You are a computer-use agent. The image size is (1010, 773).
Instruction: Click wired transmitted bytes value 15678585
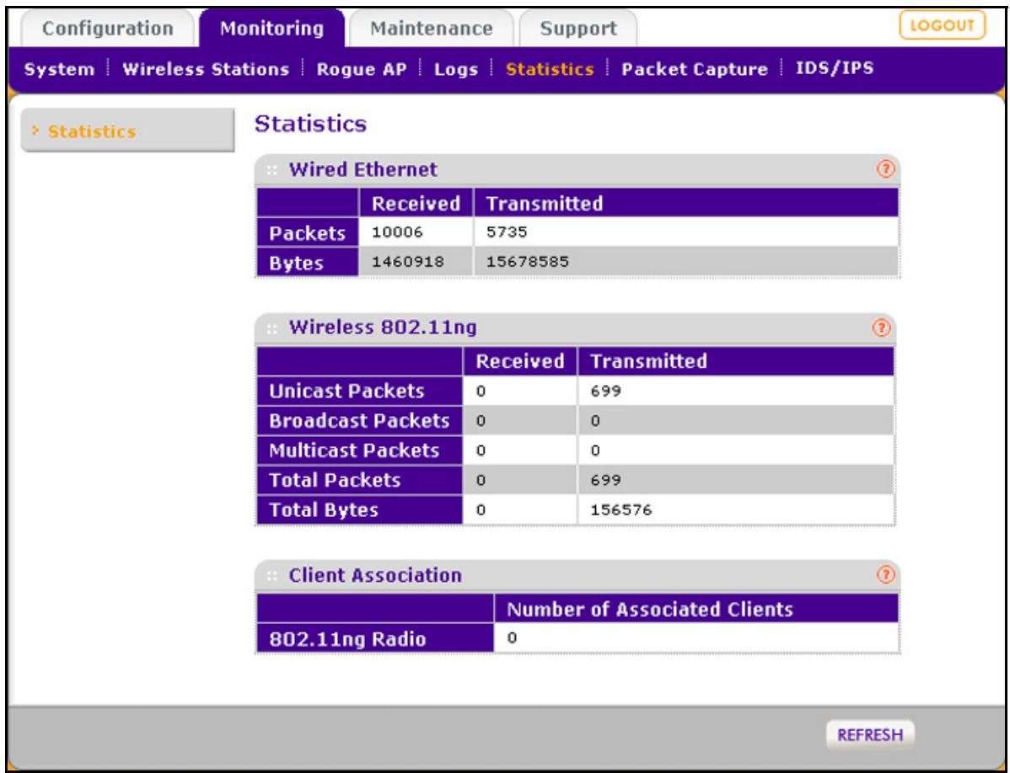point(528,262)
